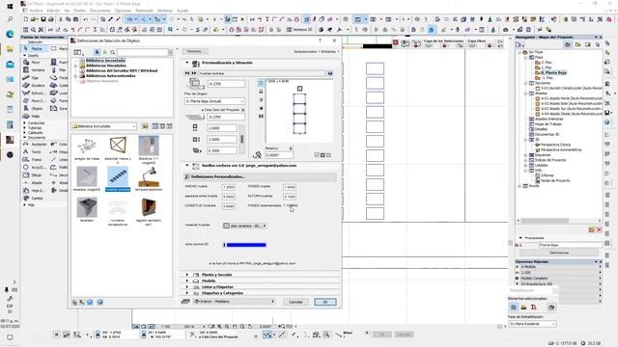Click the folder up icon beside library dropdown
The width and height of the screenshot is (618, 347).
coord(145,126)
